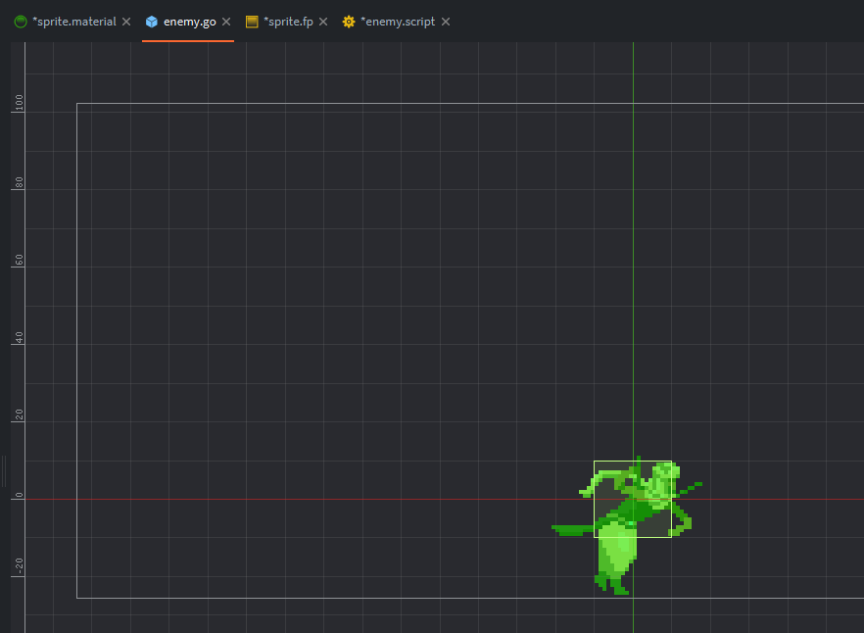
Task: Select the enemy.go tab
Action: (189, 22)
